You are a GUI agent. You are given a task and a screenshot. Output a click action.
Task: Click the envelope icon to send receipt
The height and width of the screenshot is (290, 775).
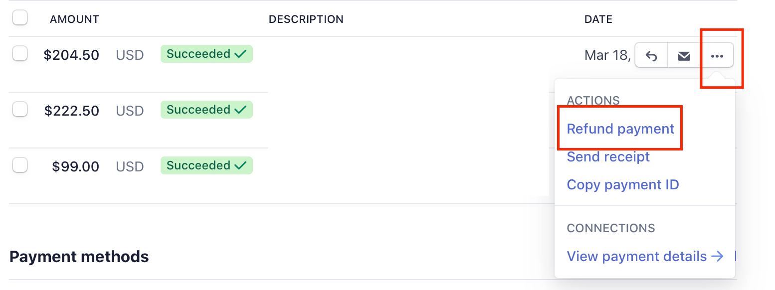(x=684, y=55)
